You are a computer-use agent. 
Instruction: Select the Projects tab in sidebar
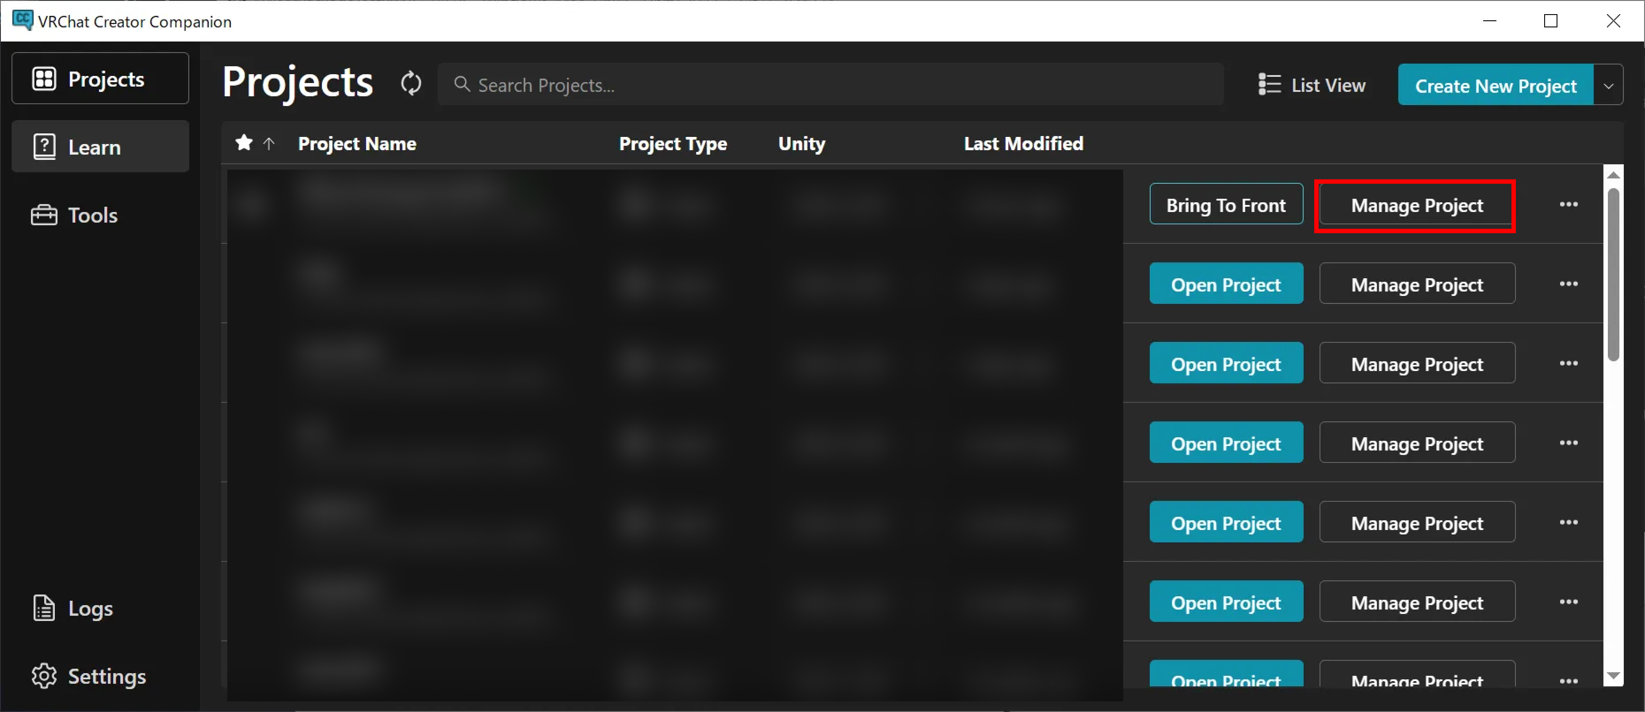coord(100,79)
